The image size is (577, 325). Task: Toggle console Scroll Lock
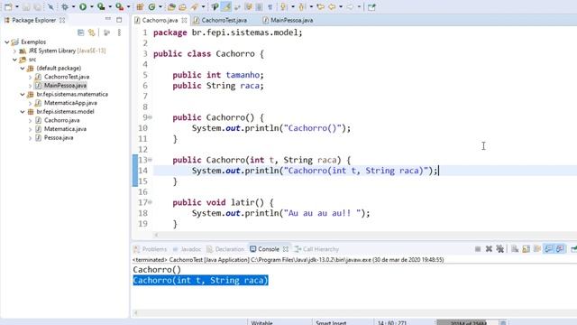[527, 249]
